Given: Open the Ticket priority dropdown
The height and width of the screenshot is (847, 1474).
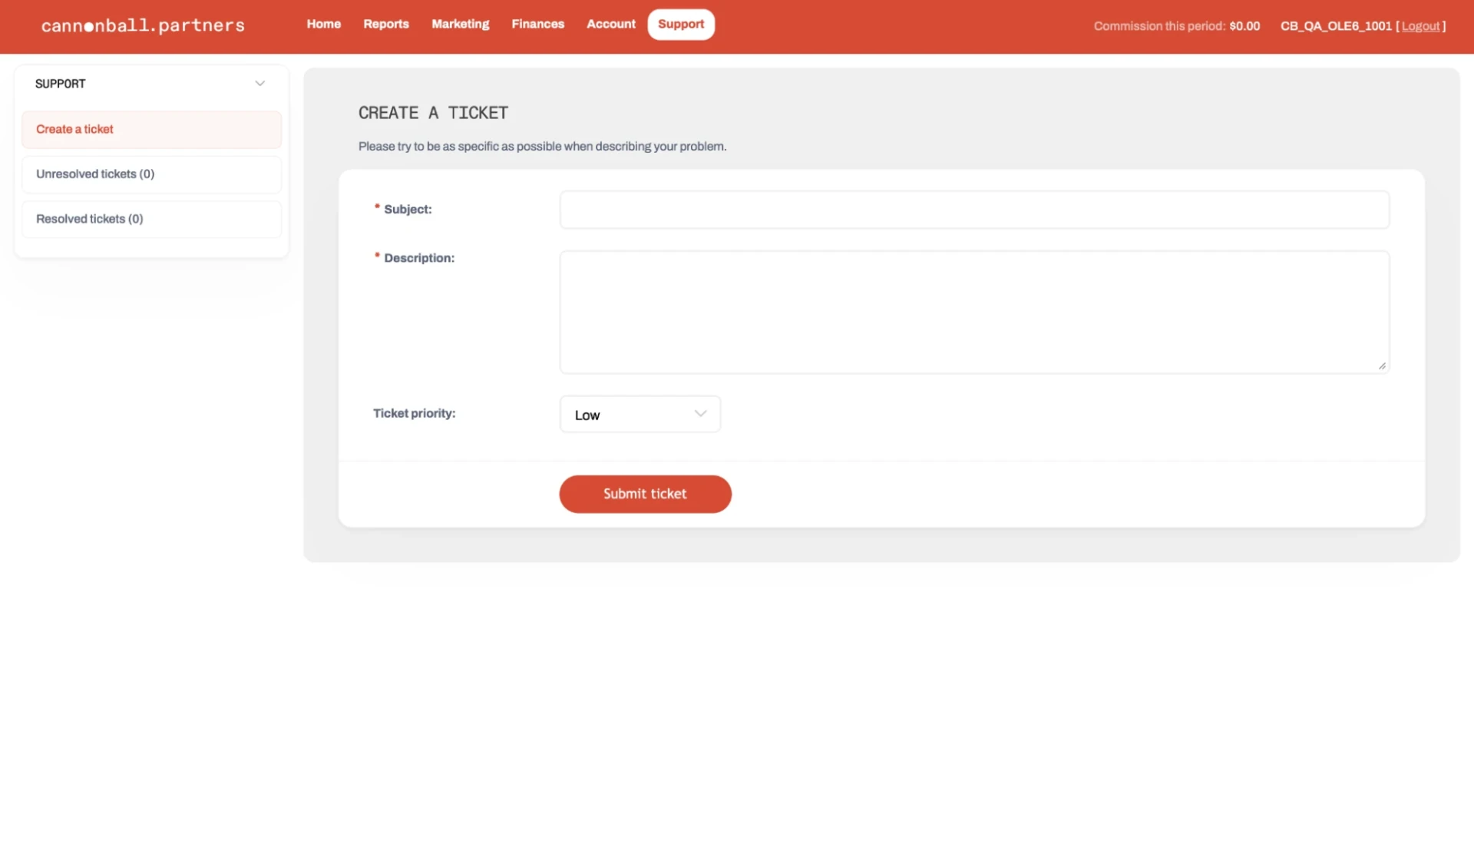Looking at the screenshot, I should [x=640, y=414].
